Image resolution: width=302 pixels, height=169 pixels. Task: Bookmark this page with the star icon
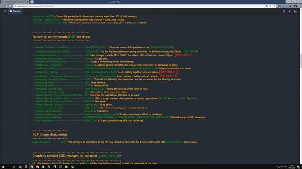coord(274,6)
